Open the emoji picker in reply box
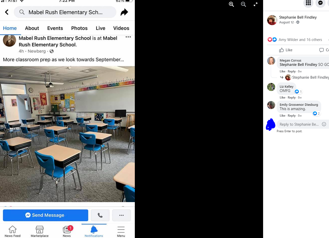This screenshot has height=238, width=329. [324, 124]
